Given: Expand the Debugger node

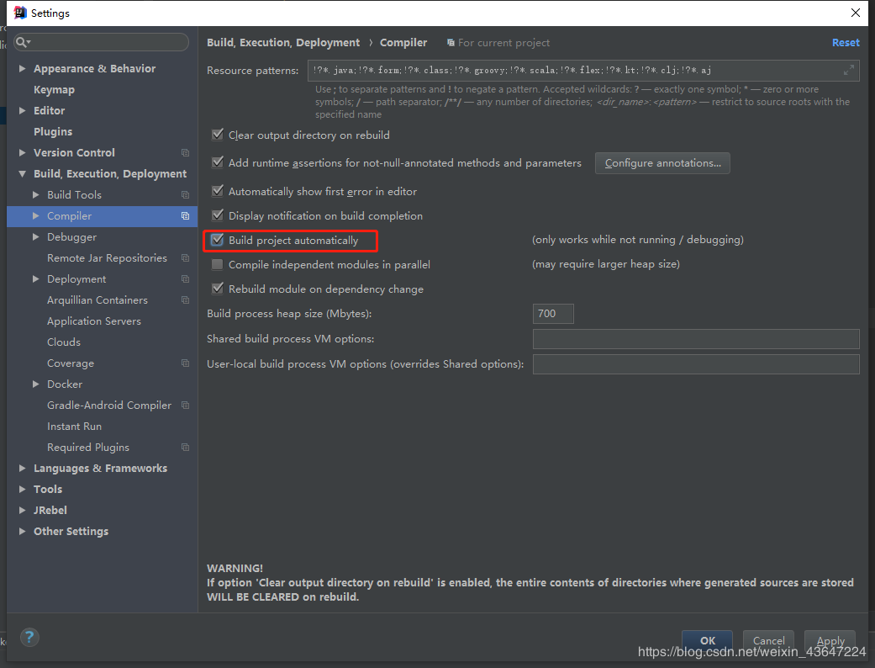Looking at the screenshot, I should [35, 236].
